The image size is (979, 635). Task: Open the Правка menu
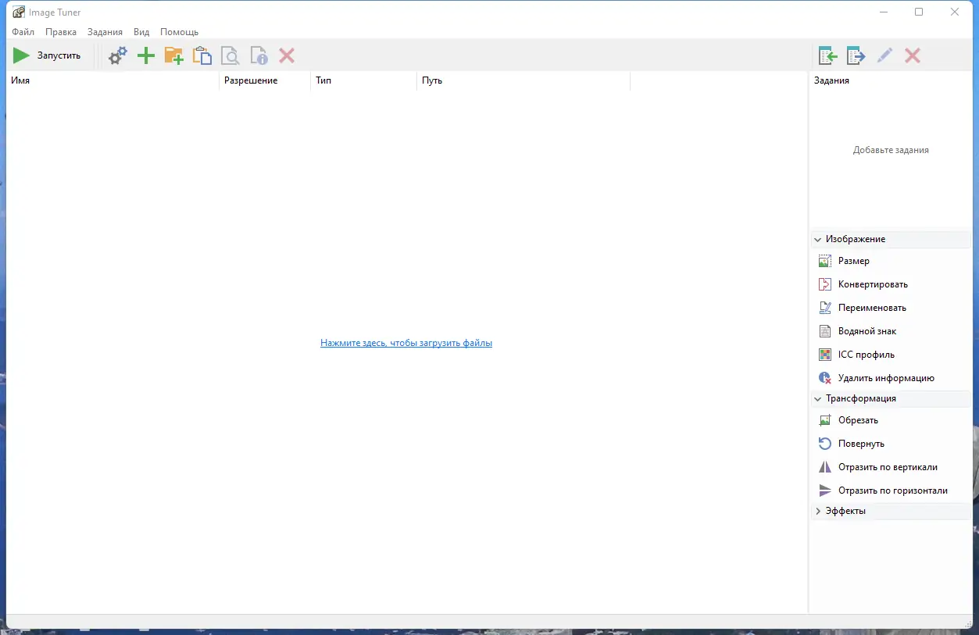pyautogui.click(x=61, y=32)
